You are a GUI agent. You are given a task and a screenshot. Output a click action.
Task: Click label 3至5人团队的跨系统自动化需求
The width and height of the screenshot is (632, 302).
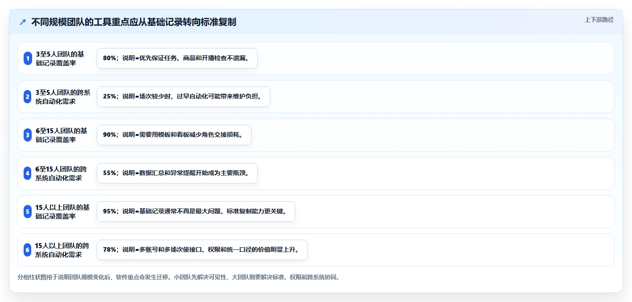63,97
